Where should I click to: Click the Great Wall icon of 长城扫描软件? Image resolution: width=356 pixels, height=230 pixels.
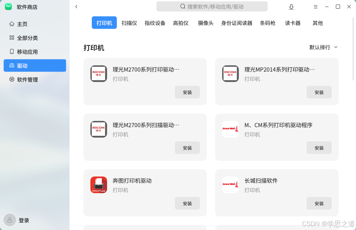pyautogui.click(x=230, y=184)
